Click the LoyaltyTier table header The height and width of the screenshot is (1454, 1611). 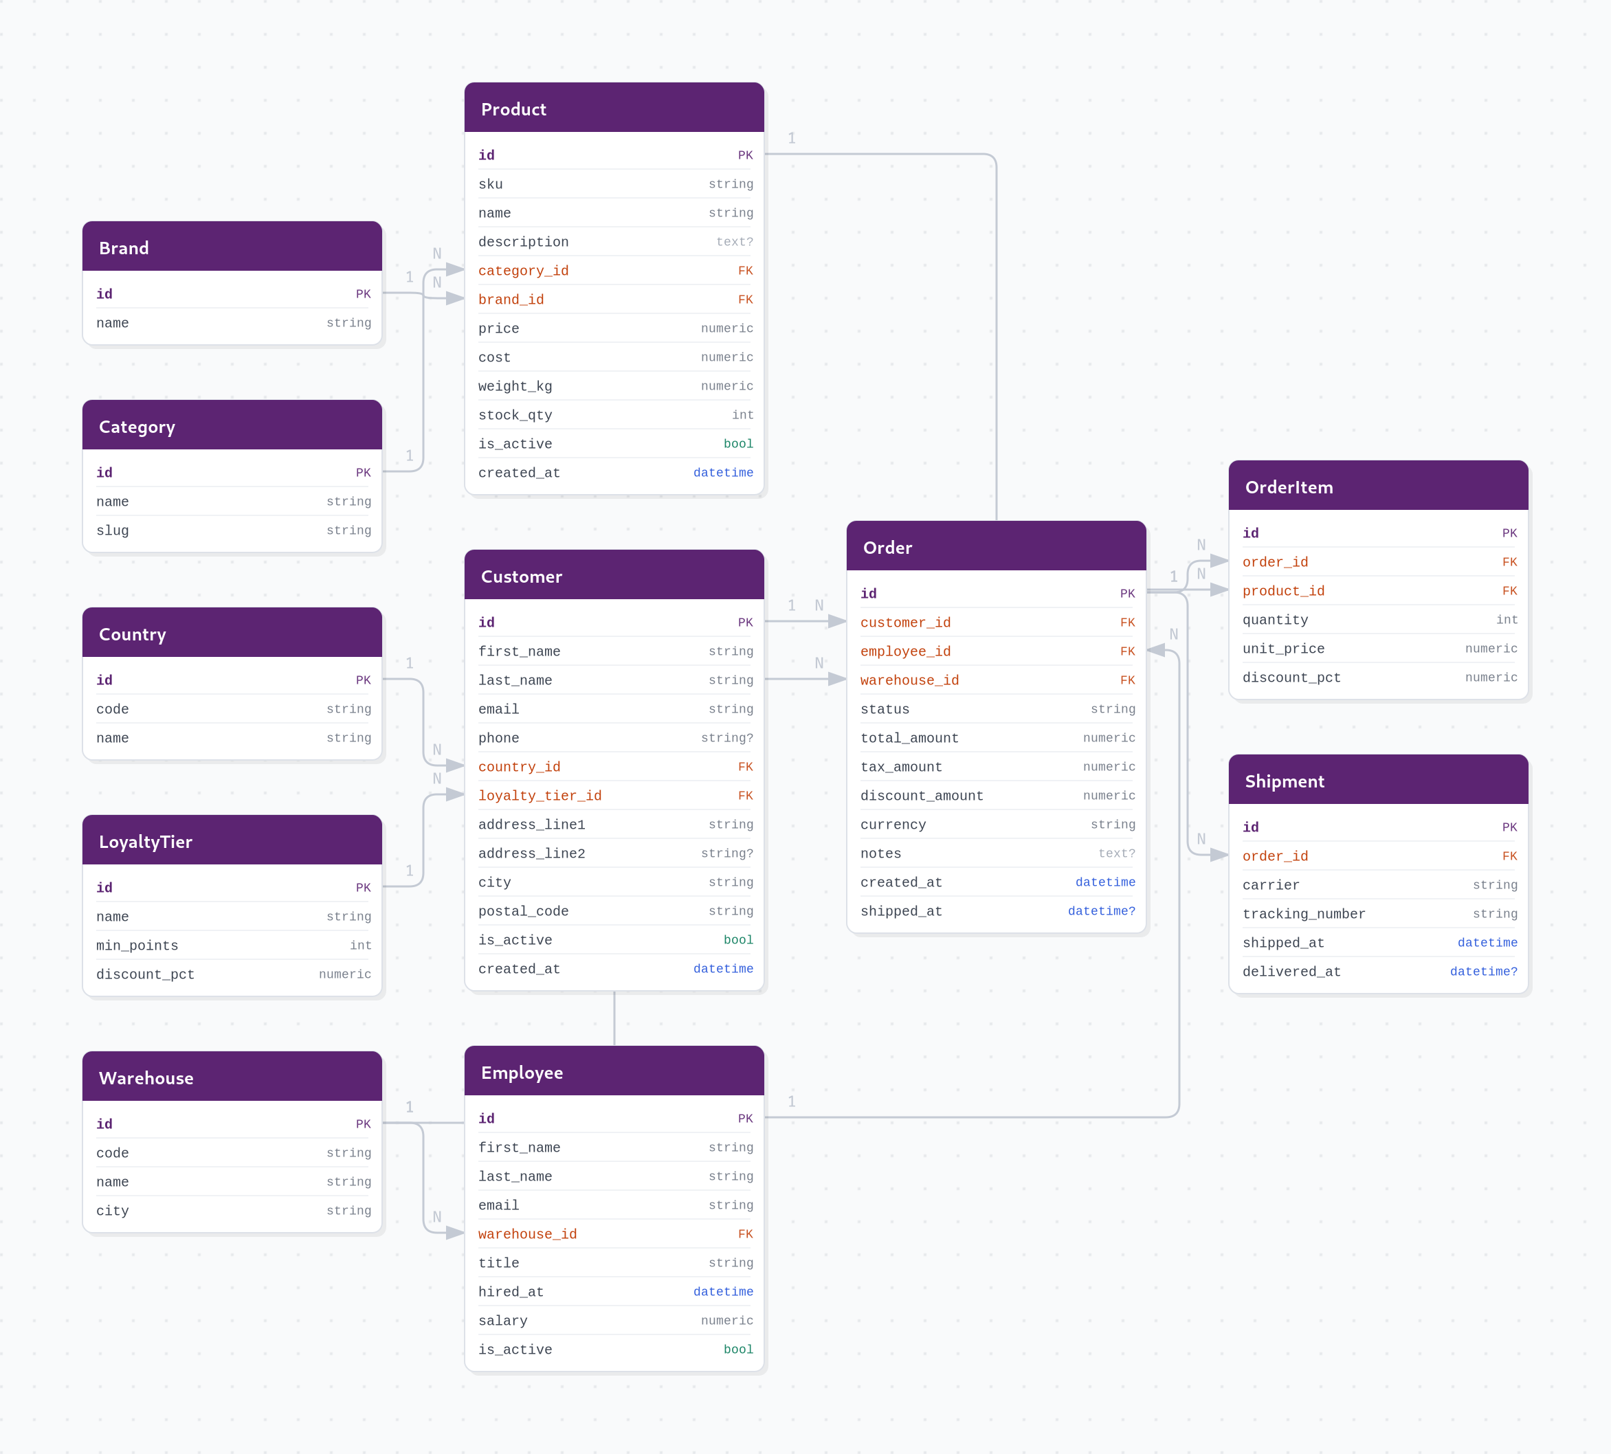tap(232, 840)
